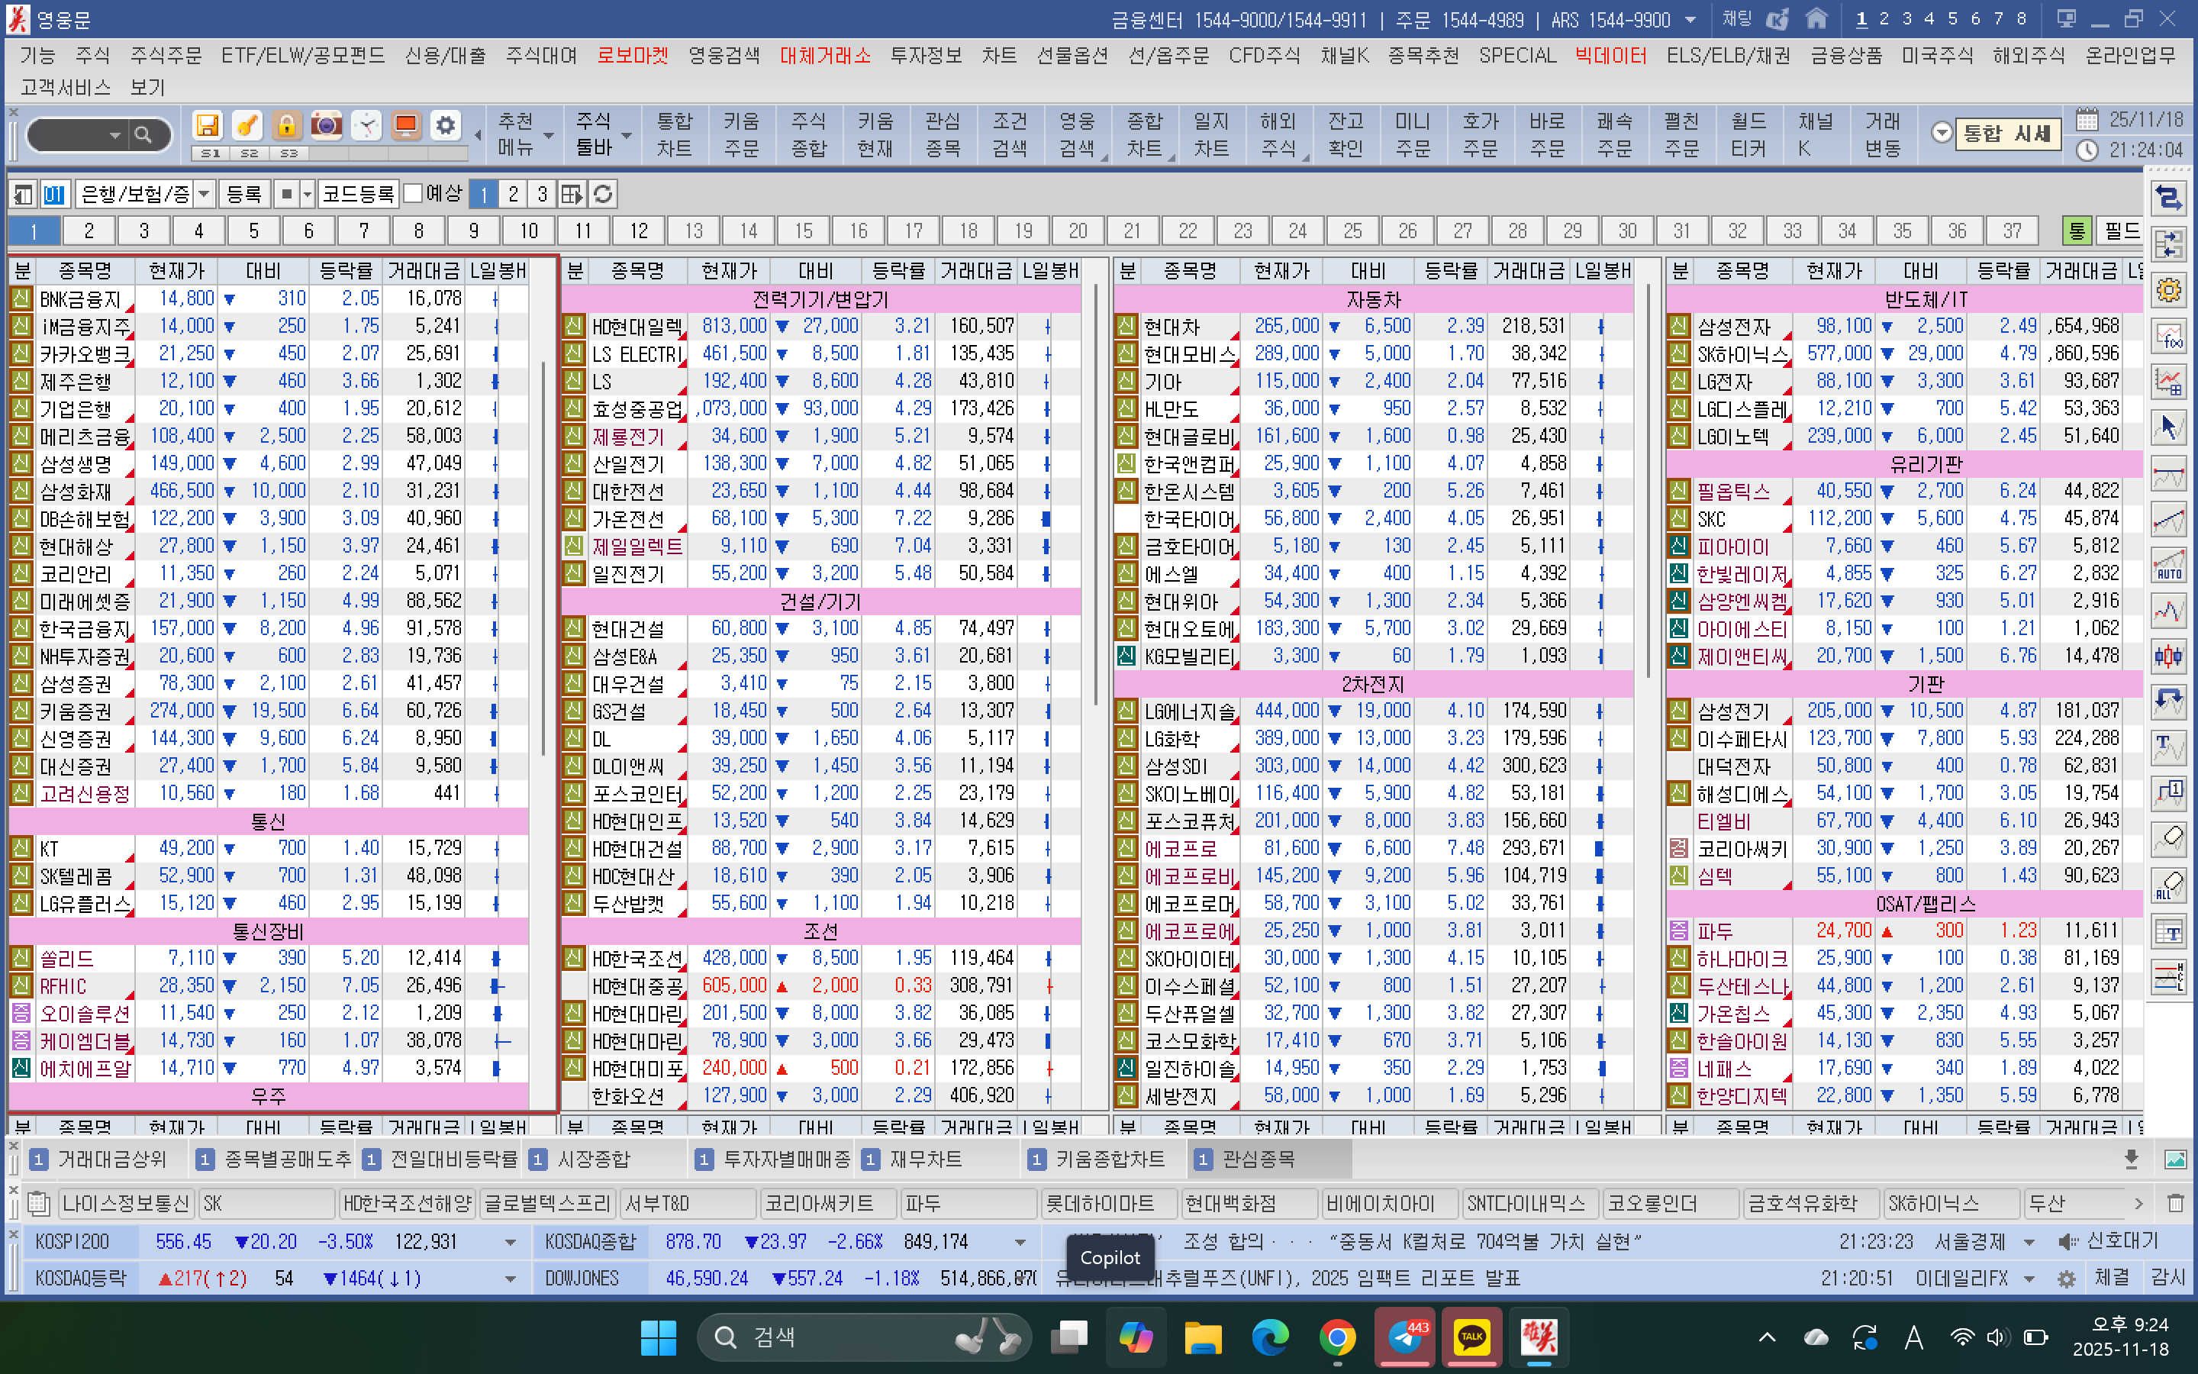Click the refresh icon beside the column-layout button
Image resolution: width=2198 pixels, height=1374 pixels.
pos(602,194)
